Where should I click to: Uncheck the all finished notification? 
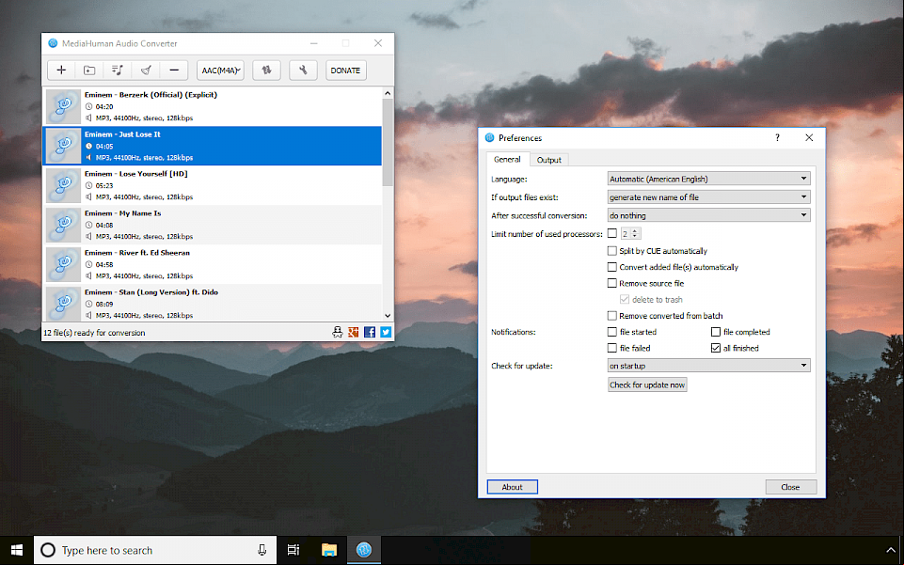click(x=716, y=348)
